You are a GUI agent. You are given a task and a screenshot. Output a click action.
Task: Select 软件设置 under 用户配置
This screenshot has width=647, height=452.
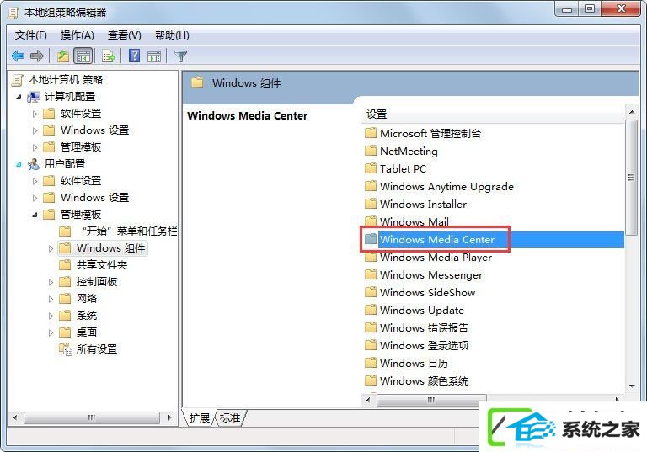(x=81, y=181)
